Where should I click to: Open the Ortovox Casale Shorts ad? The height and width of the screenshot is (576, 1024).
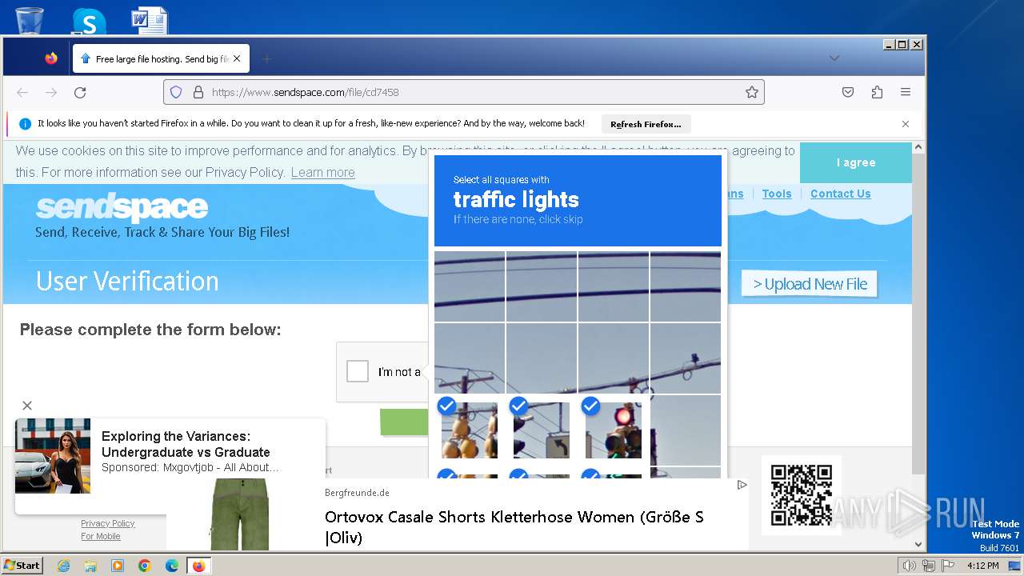[514, 527]
